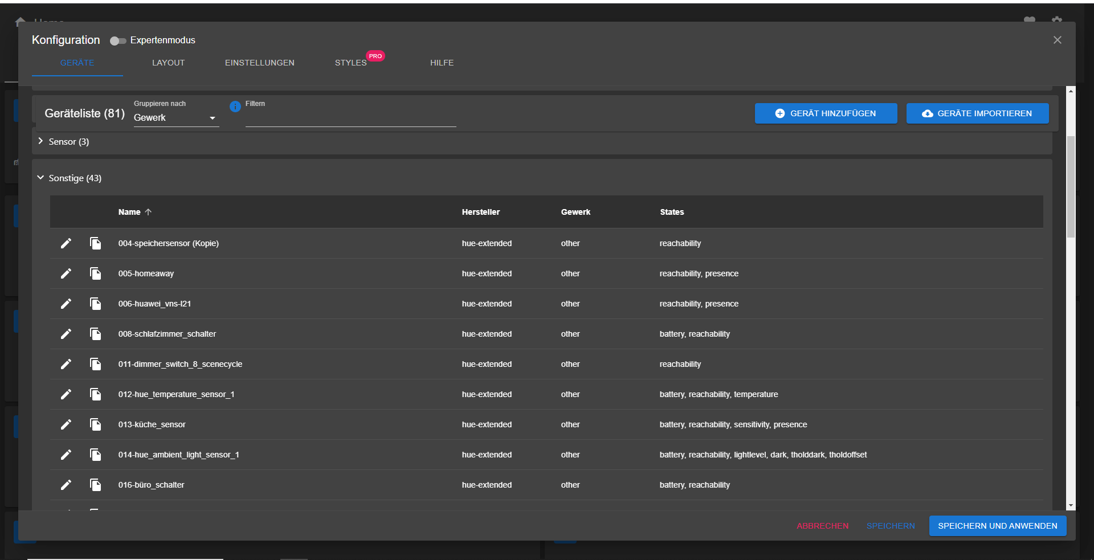Close the Konfiguration dialog

1057,40
